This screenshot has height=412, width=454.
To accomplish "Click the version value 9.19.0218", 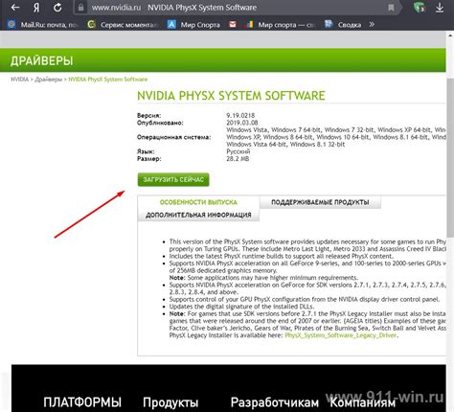I will (x=240, y=116).
